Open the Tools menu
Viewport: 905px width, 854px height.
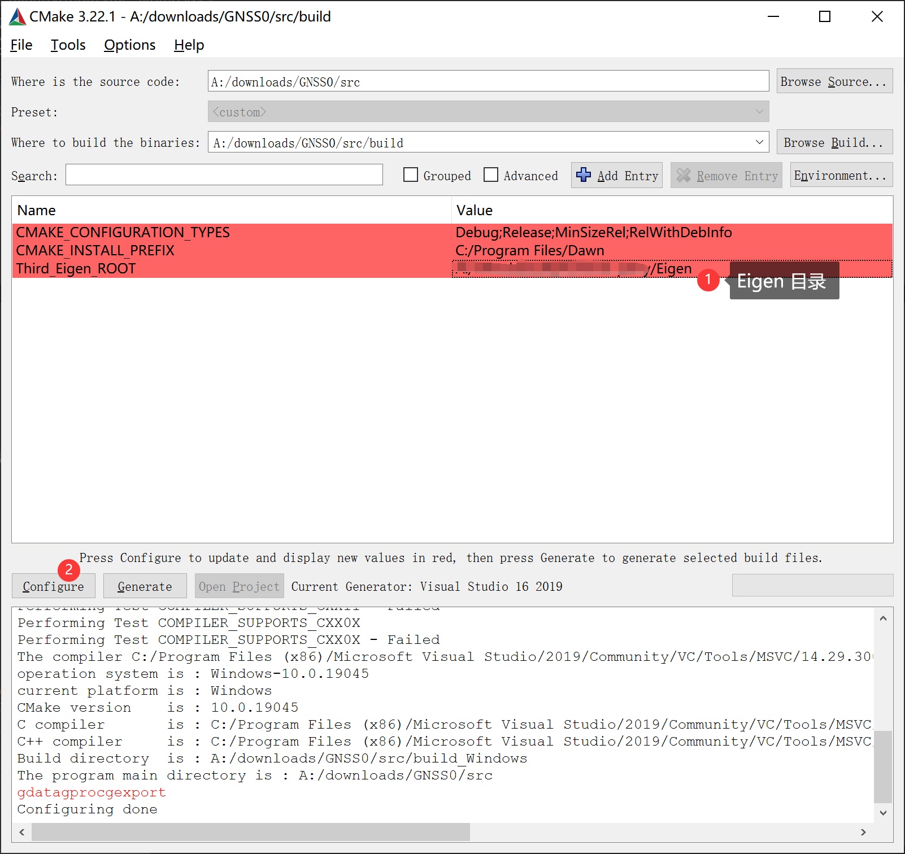point(68,45)
